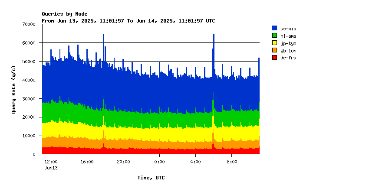Click the red de-fra legend swatch
The width and height of the screenshot is (369, 195).
coord(274,57)
